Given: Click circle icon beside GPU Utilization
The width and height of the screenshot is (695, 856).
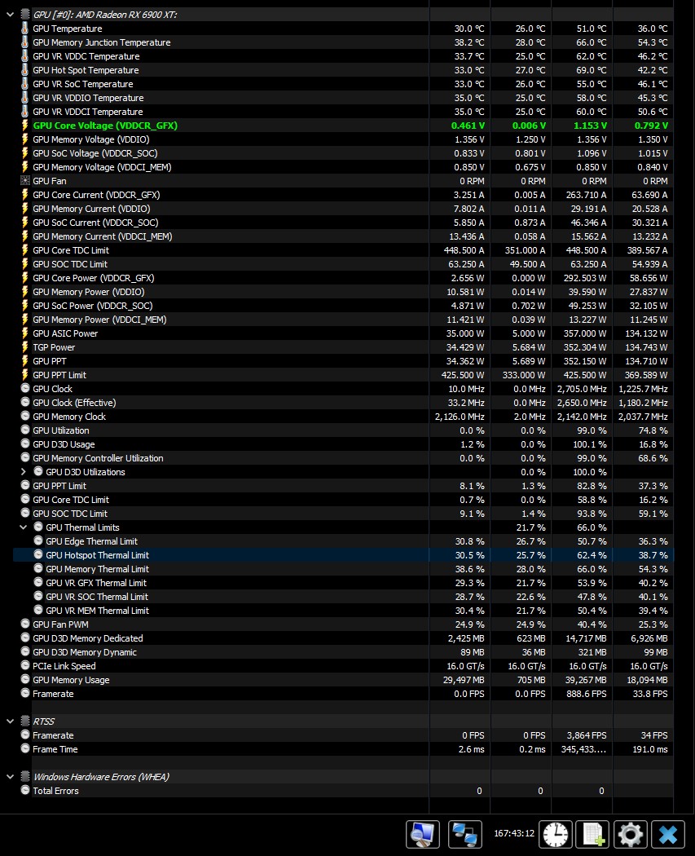Looking at the screenshot, I should point(24,430).
